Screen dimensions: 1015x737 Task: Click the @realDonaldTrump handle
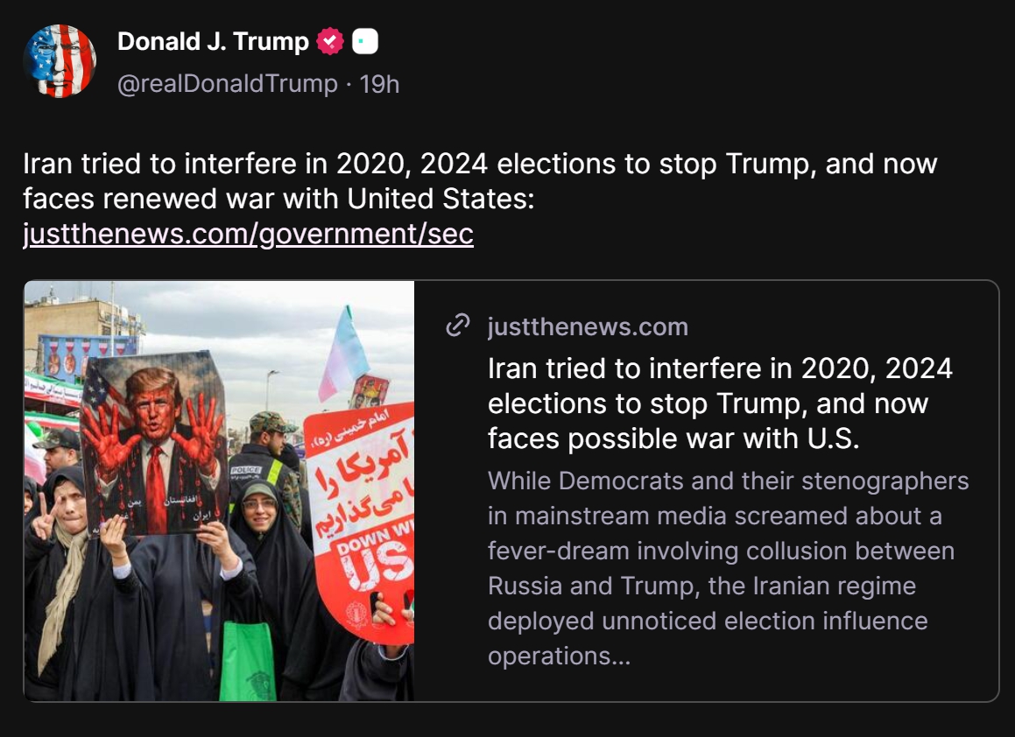227,84
